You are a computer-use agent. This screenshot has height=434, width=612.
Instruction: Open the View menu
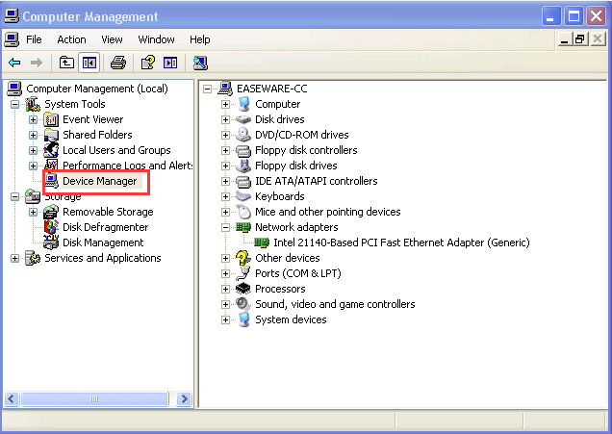click(x=112, y=39)
